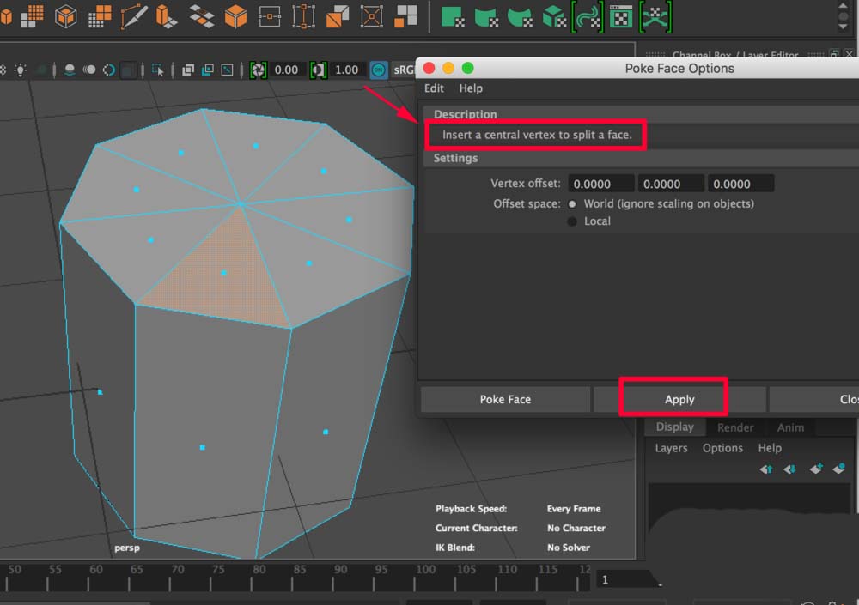Click the Apply button
The image size is (859, 605).
point(679,399)
